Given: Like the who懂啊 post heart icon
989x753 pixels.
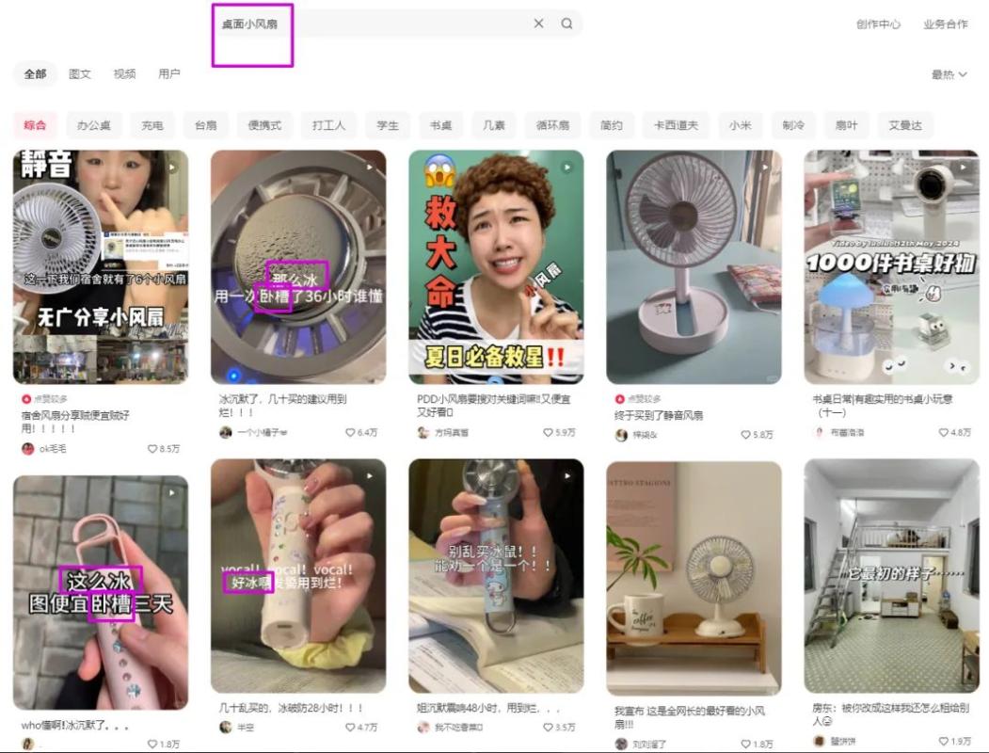Looking at the screenshot, I should (x=152, y=745).
